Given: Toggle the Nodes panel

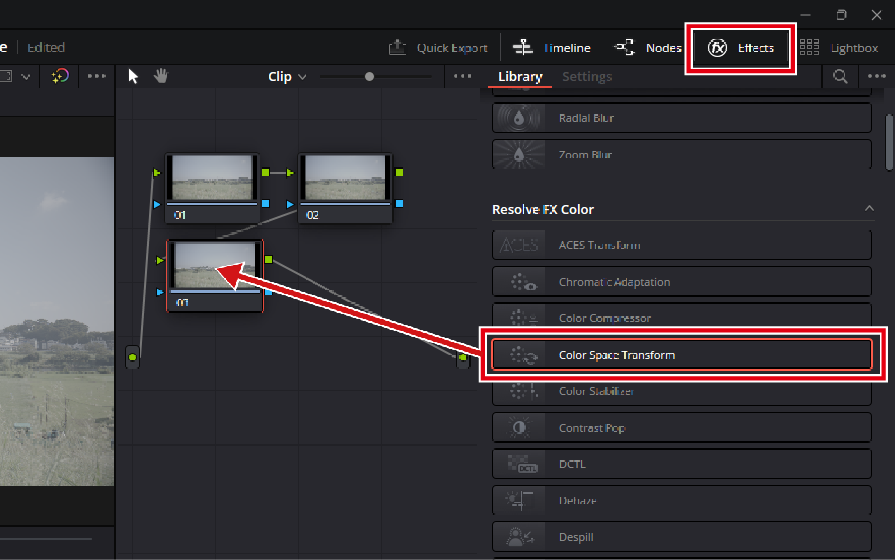Looking at the screenshot, I should (648, 48).
